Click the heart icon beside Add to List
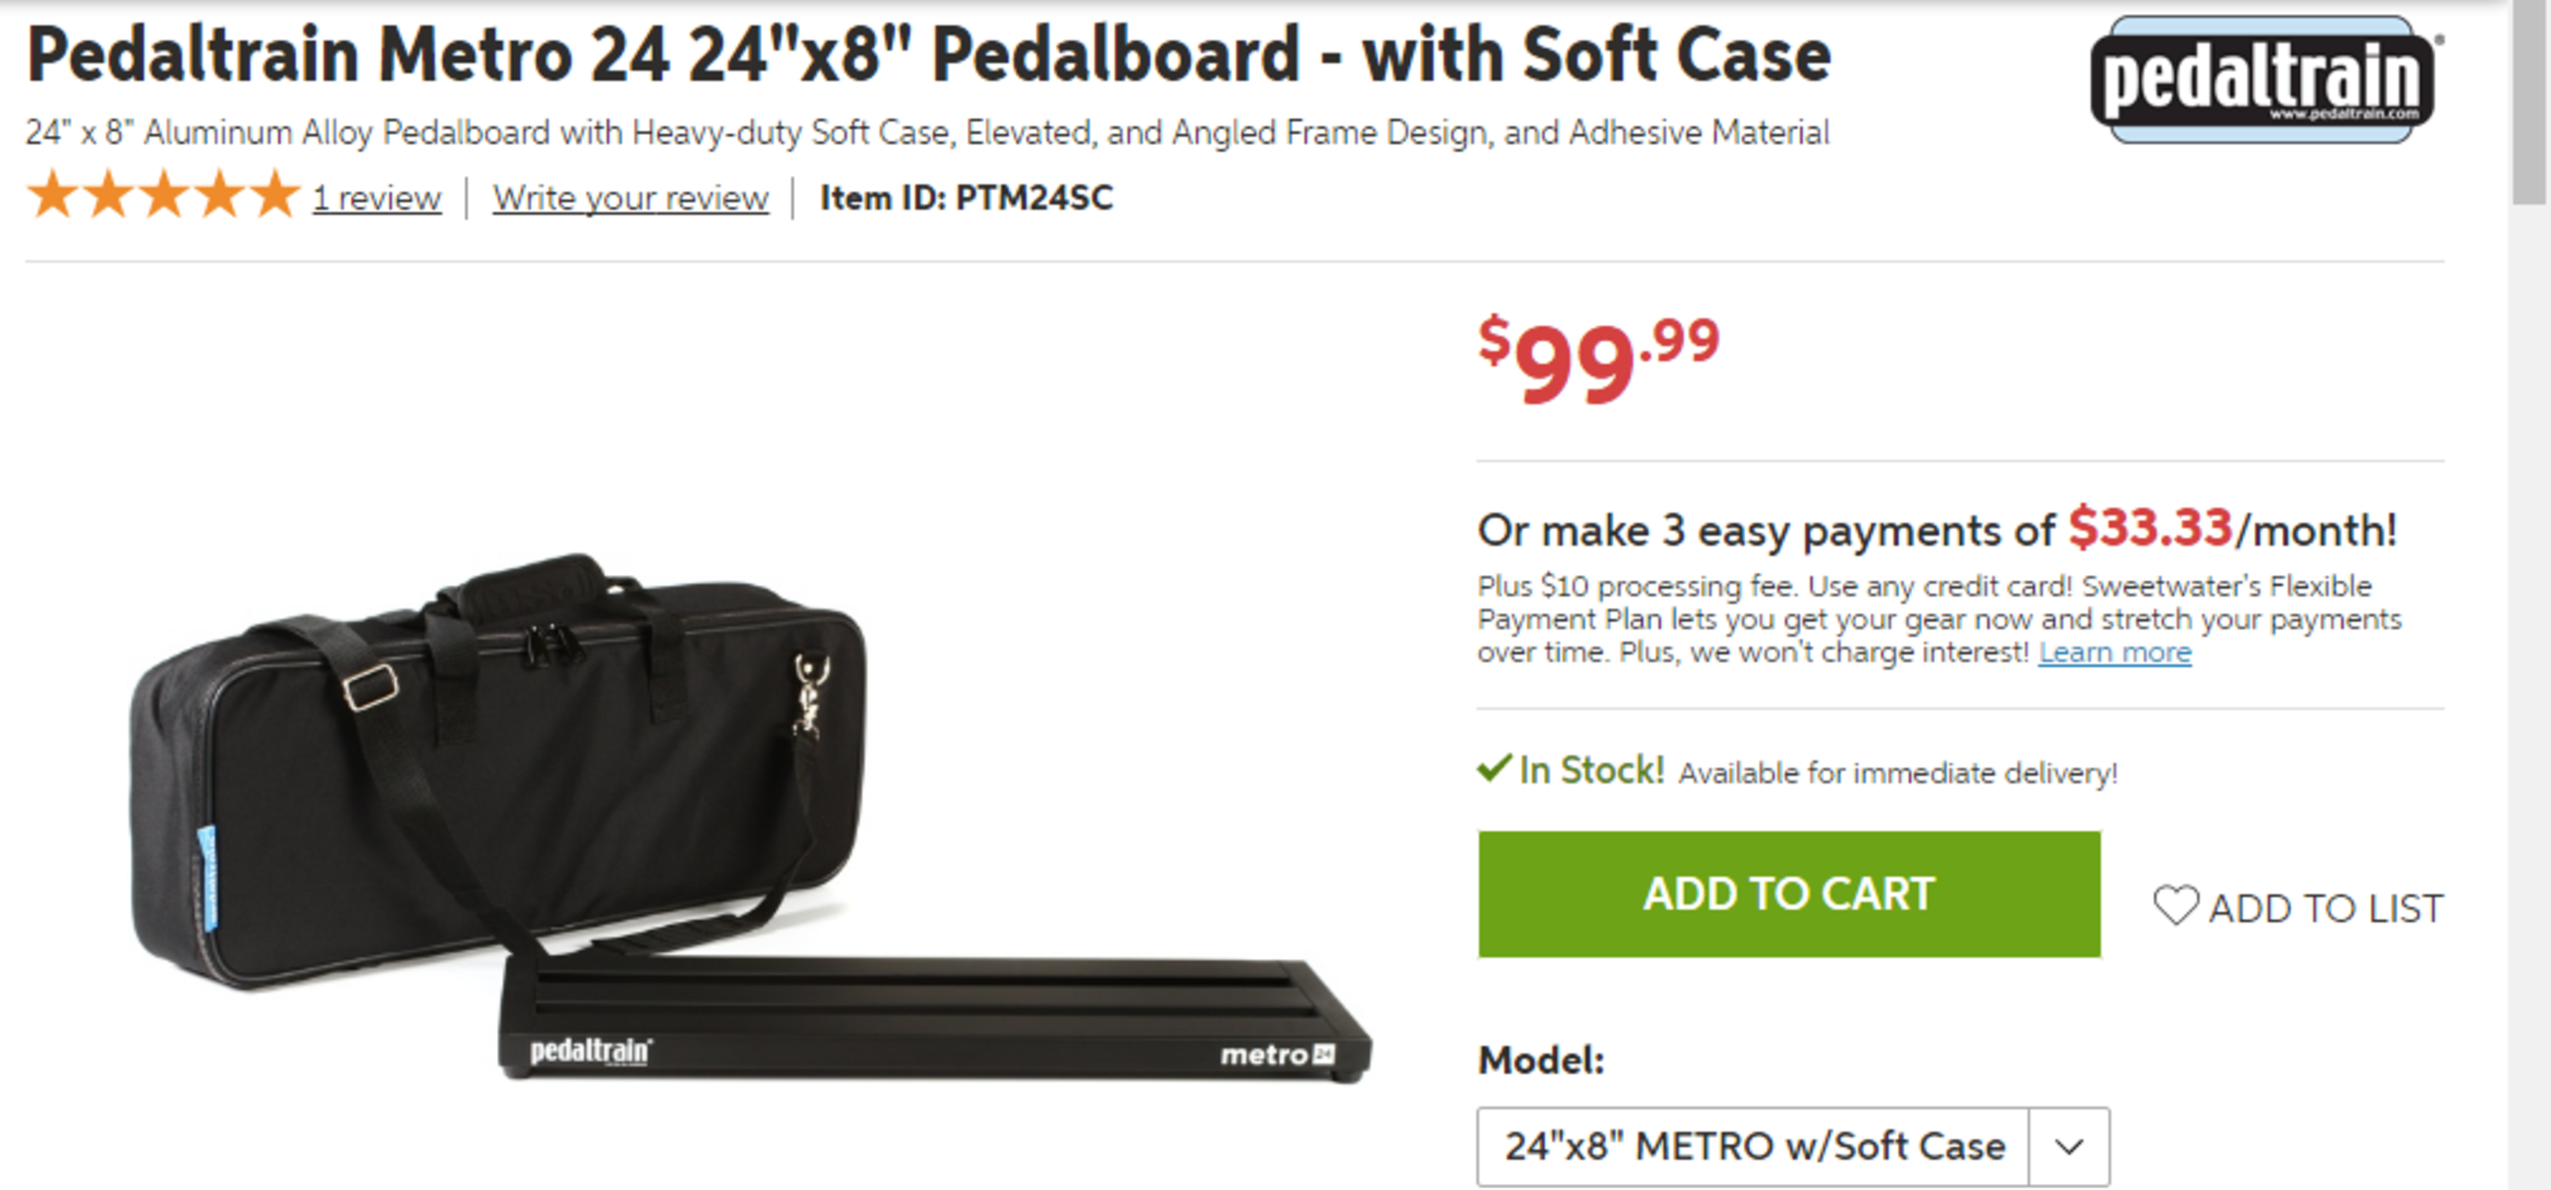 click(2176, 905)
